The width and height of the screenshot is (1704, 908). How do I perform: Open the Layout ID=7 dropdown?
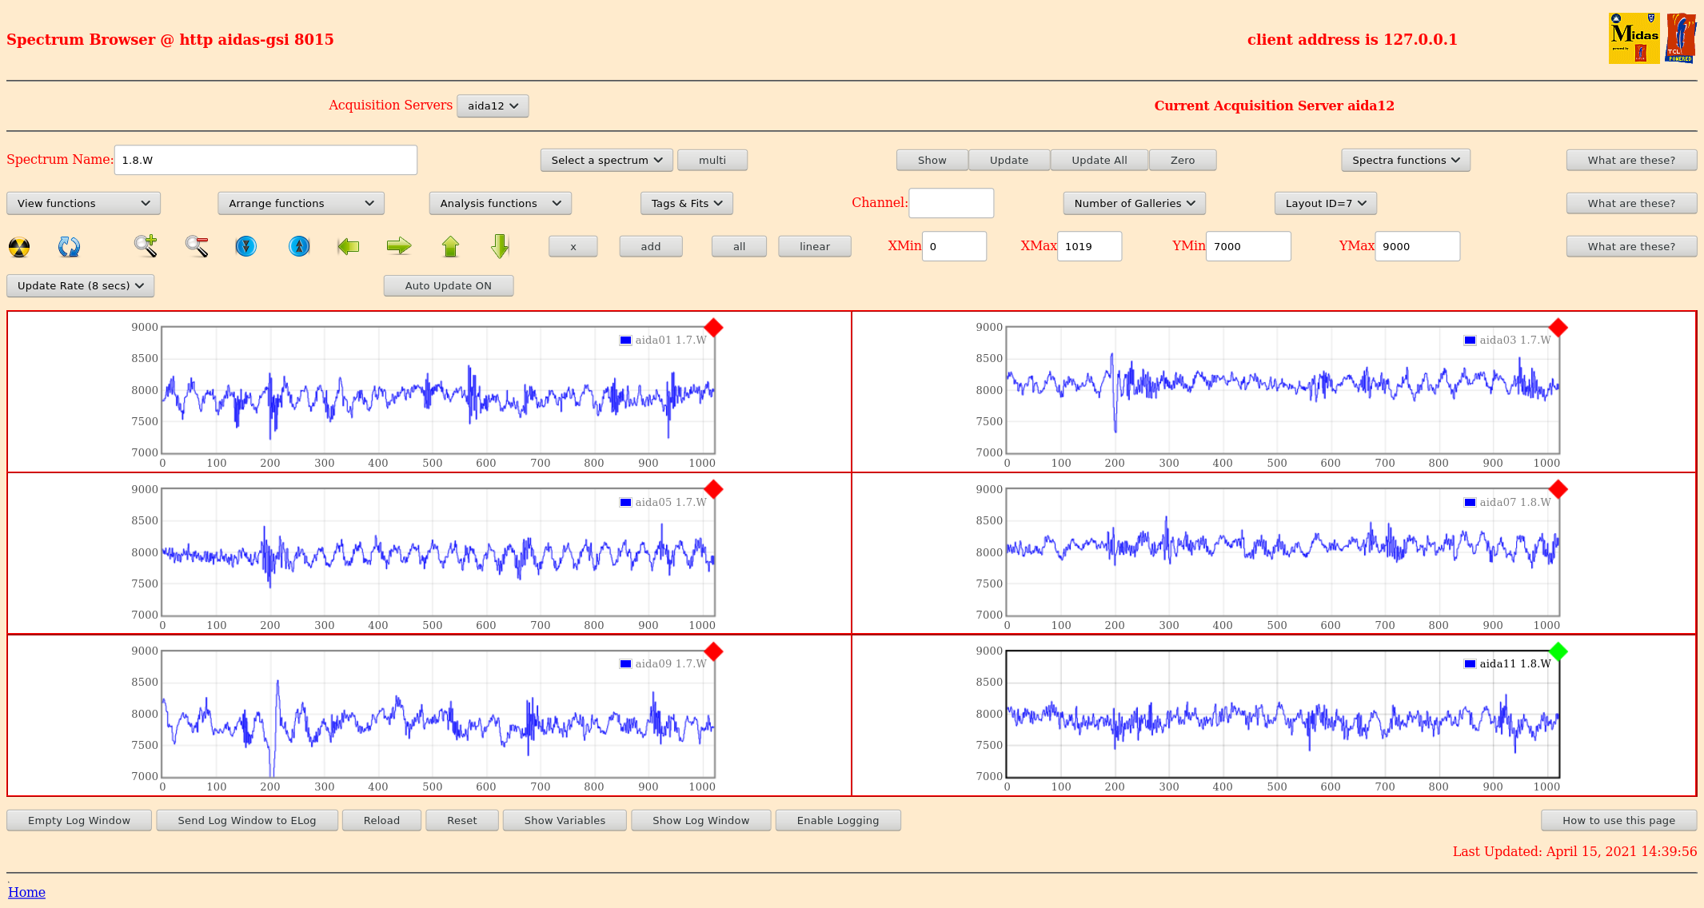(x=1325, y=203)
